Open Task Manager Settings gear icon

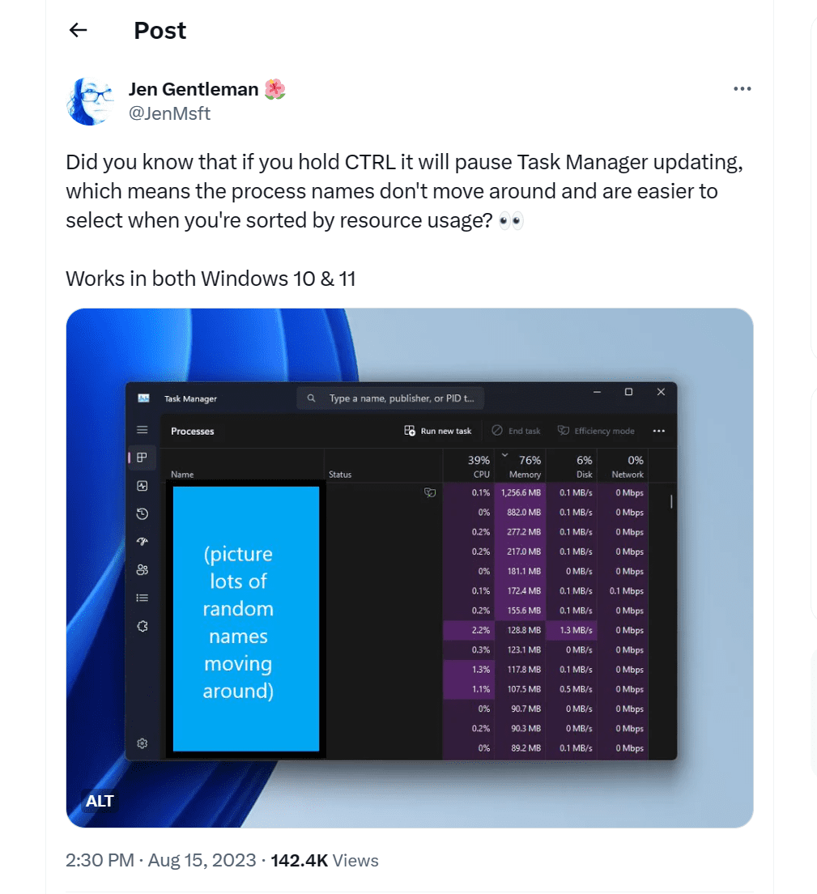pyautogui.click(x=143, y=743)
